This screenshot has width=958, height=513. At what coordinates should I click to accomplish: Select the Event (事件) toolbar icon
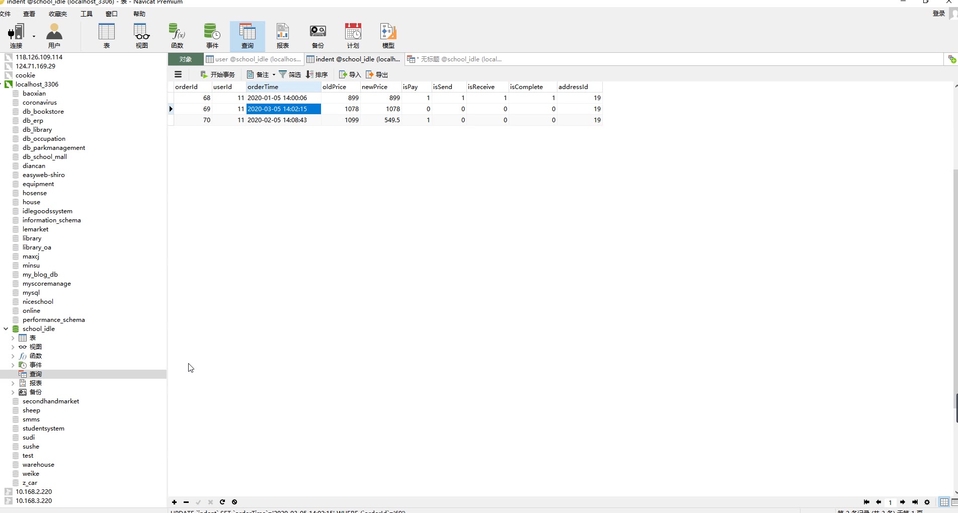[x=212, y=36]
